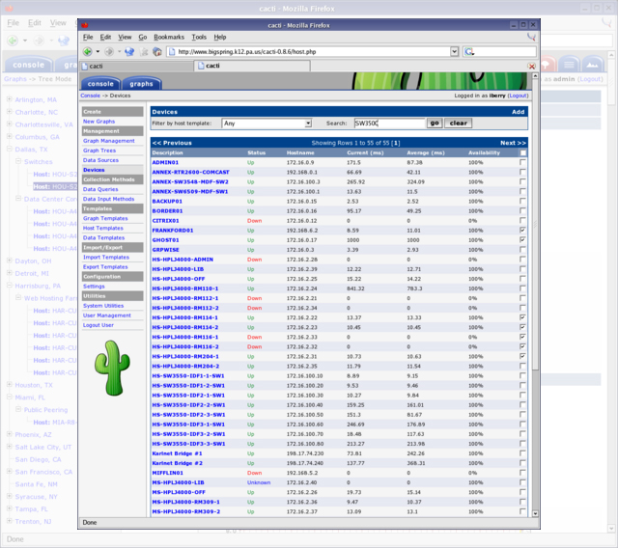Close the current browser tab with red X
Viewport: 618px width, 548px height.
tap(532, 67)
